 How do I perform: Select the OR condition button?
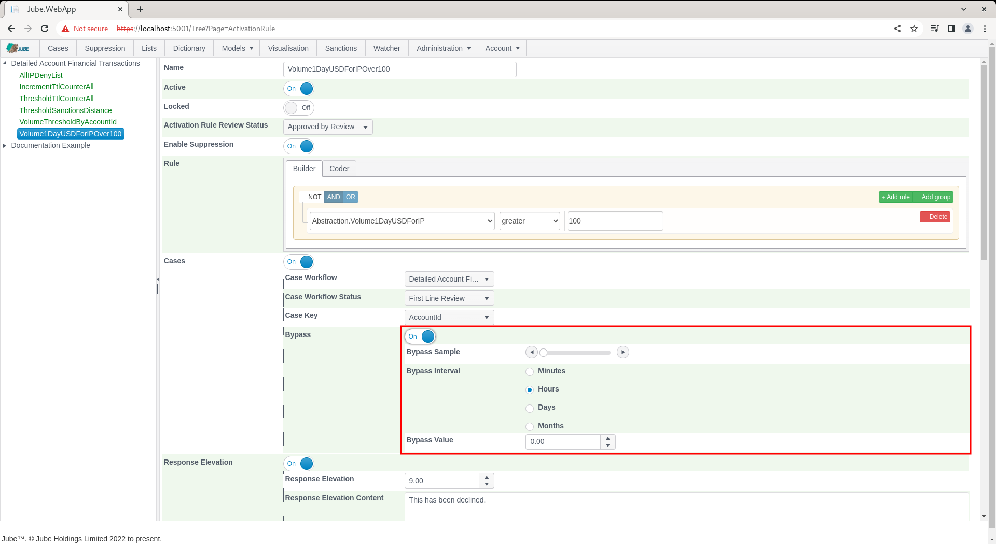click(x=351, y=197)
